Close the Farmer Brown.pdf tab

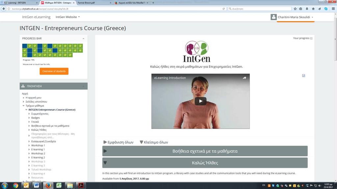click(x=111, y=3)
